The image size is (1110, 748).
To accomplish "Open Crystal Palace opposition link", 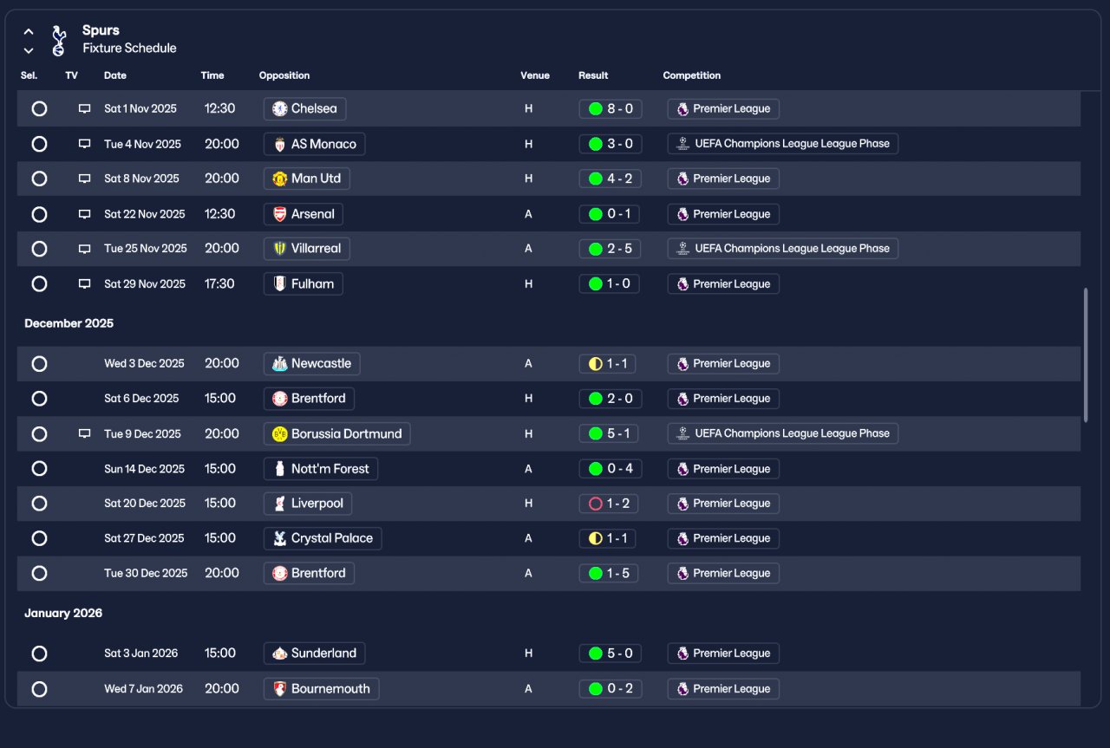I will point(323,538).
